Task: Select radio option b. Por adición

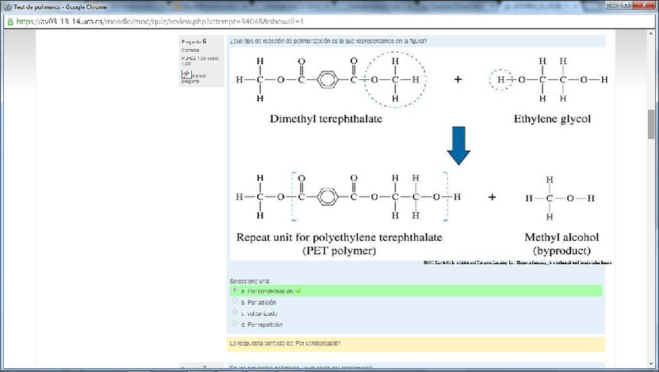Action: click(x=235, y=301)
